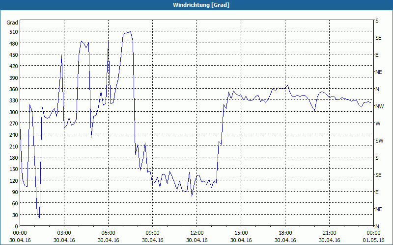Viewport: 393px width, 245px height.
Task: Select the 360 y-axis tick label
Action: click(x=14, y=89)
